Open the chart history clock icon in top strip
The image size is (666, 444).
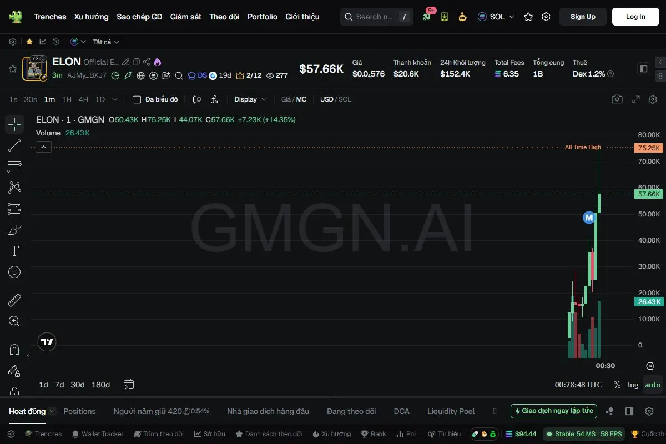(56, 42)
